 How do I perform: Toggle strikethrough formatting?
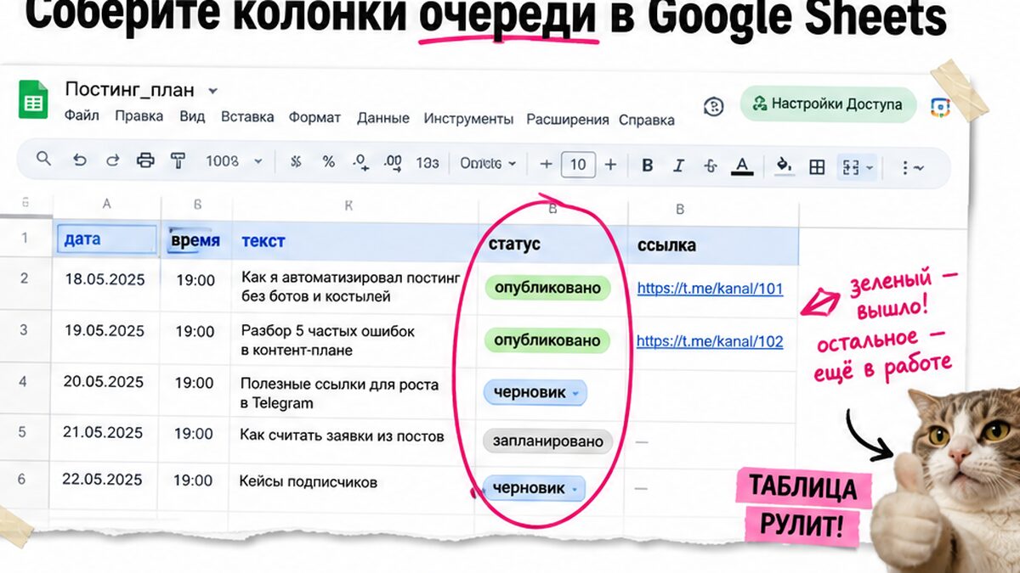coord(711,166)
